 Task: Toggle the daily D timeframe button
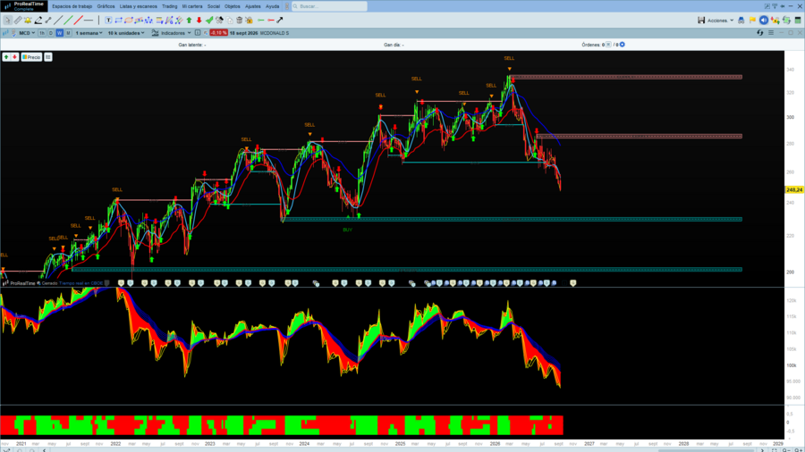51,33
